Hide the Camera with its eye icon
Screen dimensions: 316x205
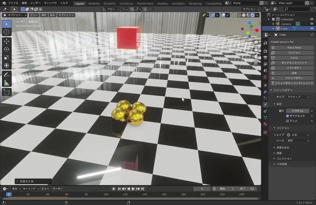311,24
